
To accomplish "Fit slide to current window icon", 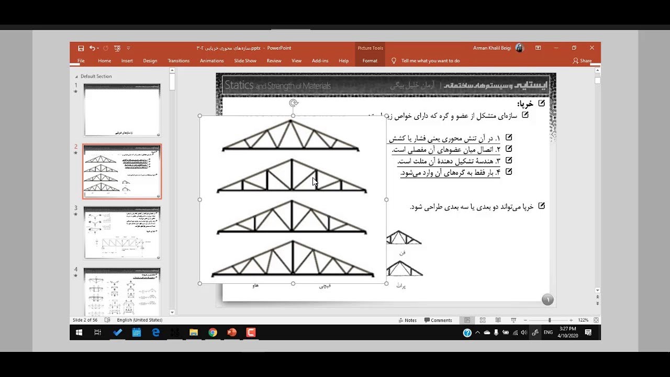I will (596, 320).
